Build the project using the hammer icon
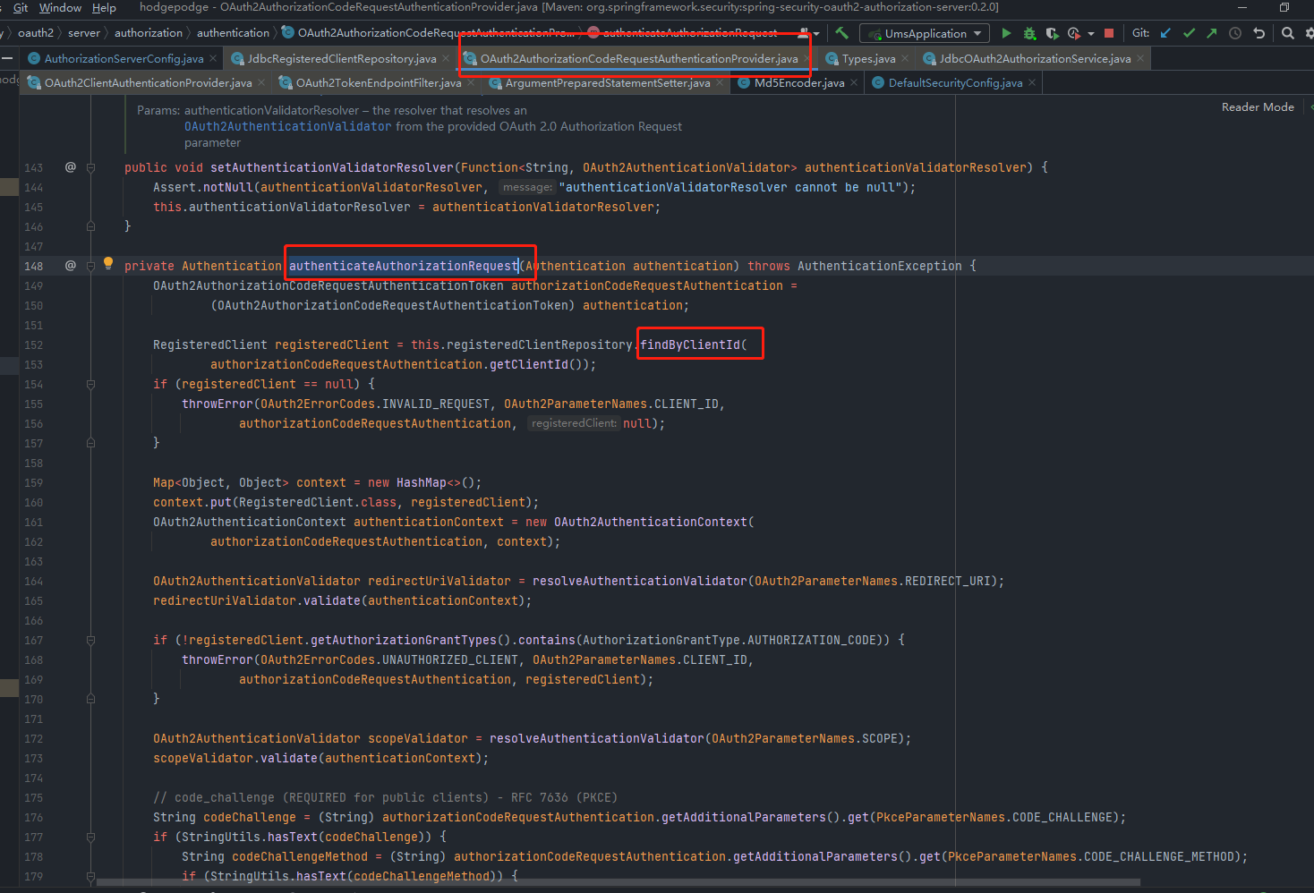The width and height of the screenshot is (1314, 893). (x=841, y=32)
